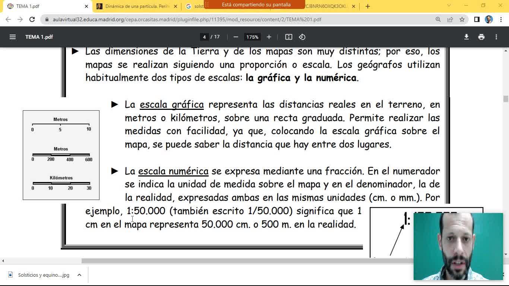Open the Chrome profile avatar
The image size is (509, 286).
coord(489,19)
